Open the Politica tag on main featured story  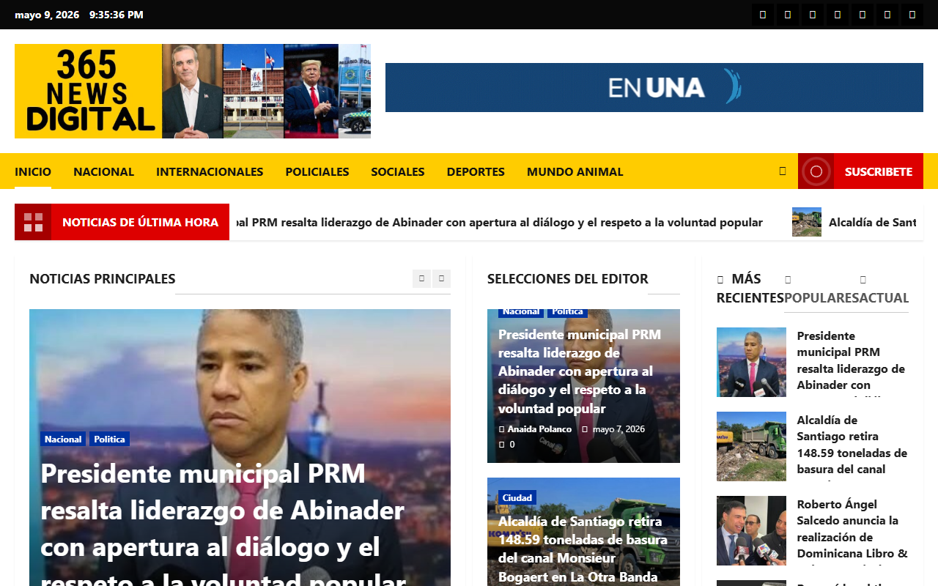pos(109,439)
